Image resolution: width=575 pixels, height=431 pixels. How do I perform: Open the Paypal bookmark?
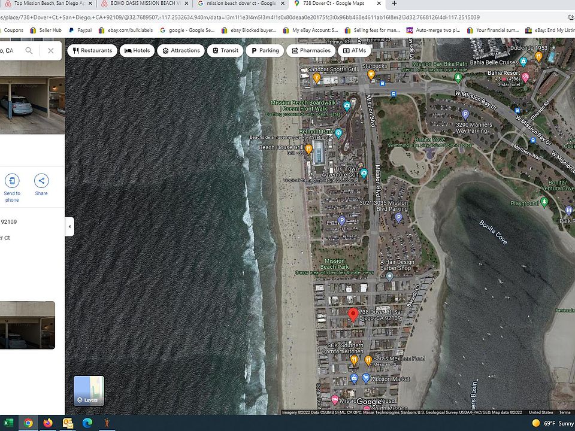[80, 30]
